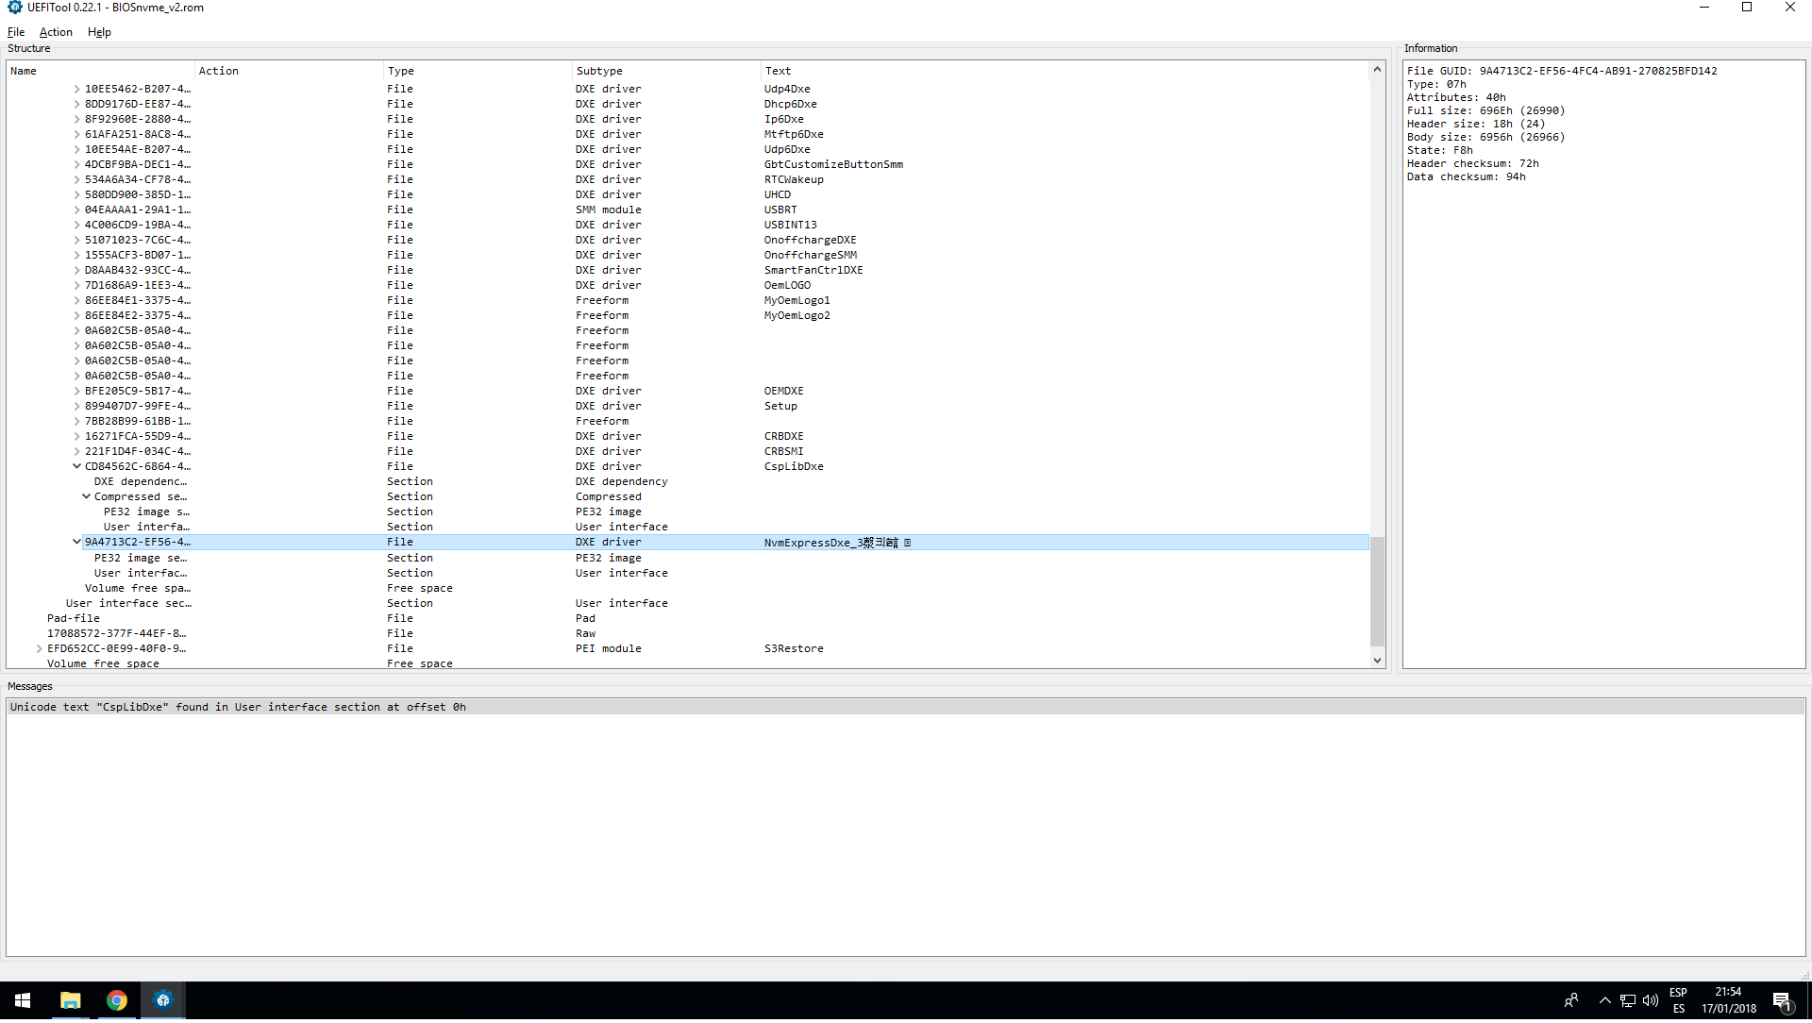
Task: Sort by the Text column header
Action: pyautogui.click(x=1065, y=72)
